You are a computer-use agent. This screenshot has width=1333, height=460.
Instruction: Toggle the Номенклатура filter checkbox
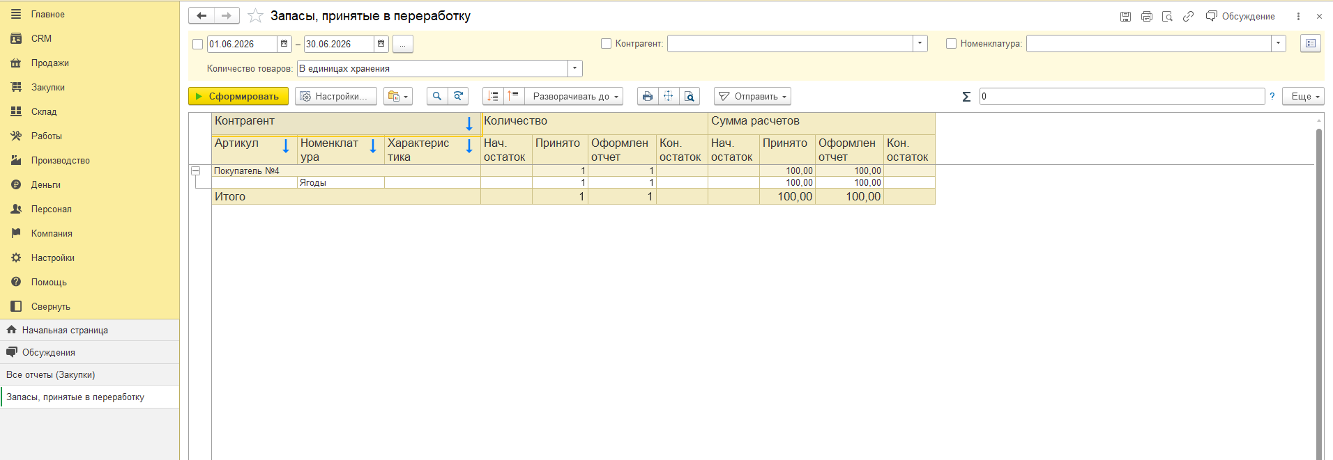(x=951, y=43)
